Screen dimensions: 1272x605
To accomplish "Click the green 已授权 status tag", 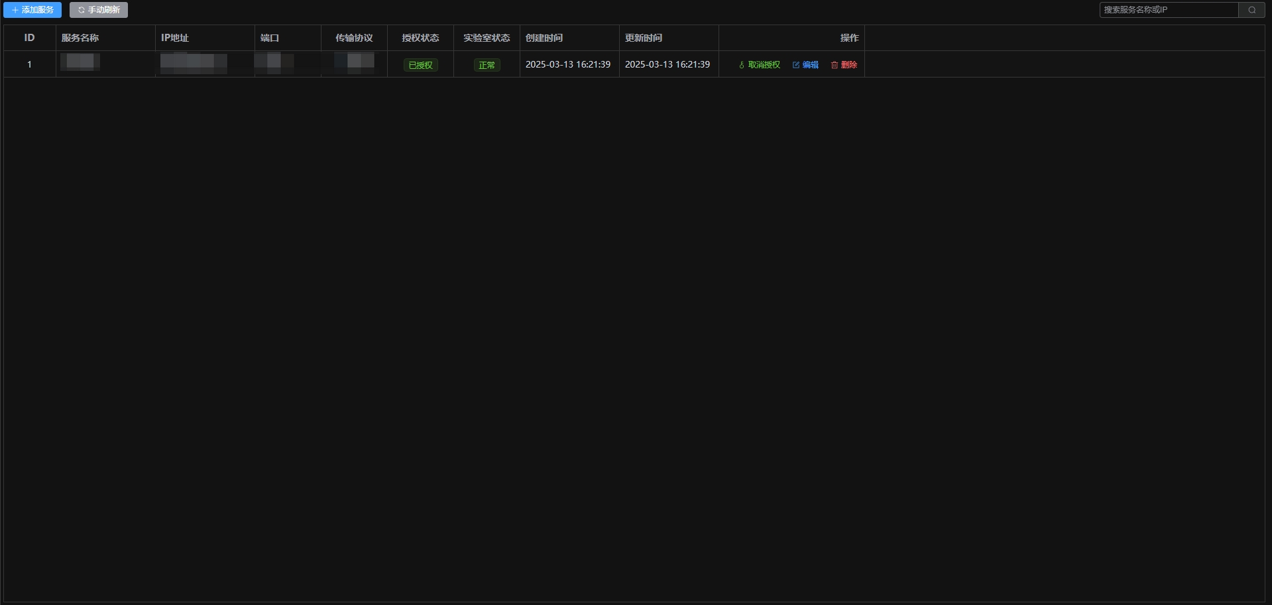I will 420,65.
